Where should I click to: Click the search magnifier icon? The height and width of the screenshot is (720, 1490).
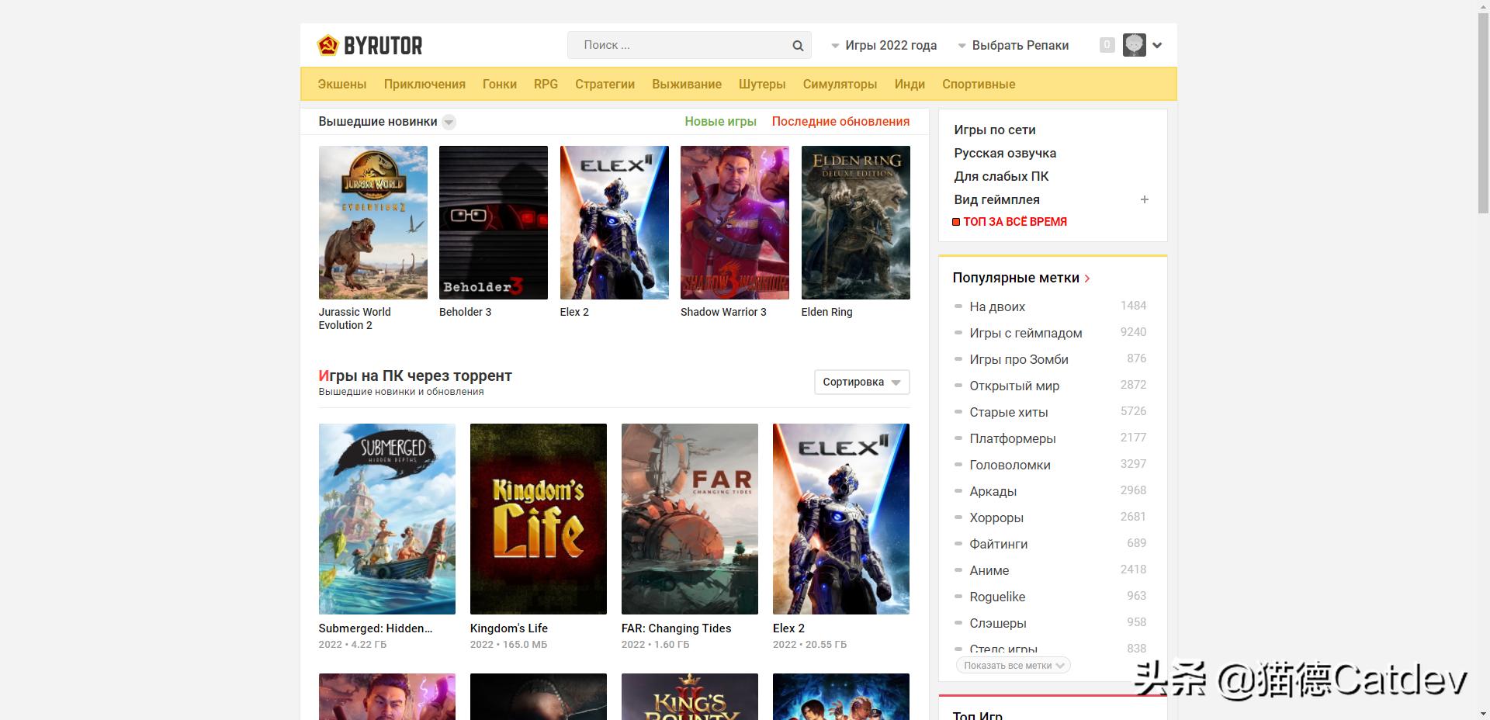[x=798, y=46]
